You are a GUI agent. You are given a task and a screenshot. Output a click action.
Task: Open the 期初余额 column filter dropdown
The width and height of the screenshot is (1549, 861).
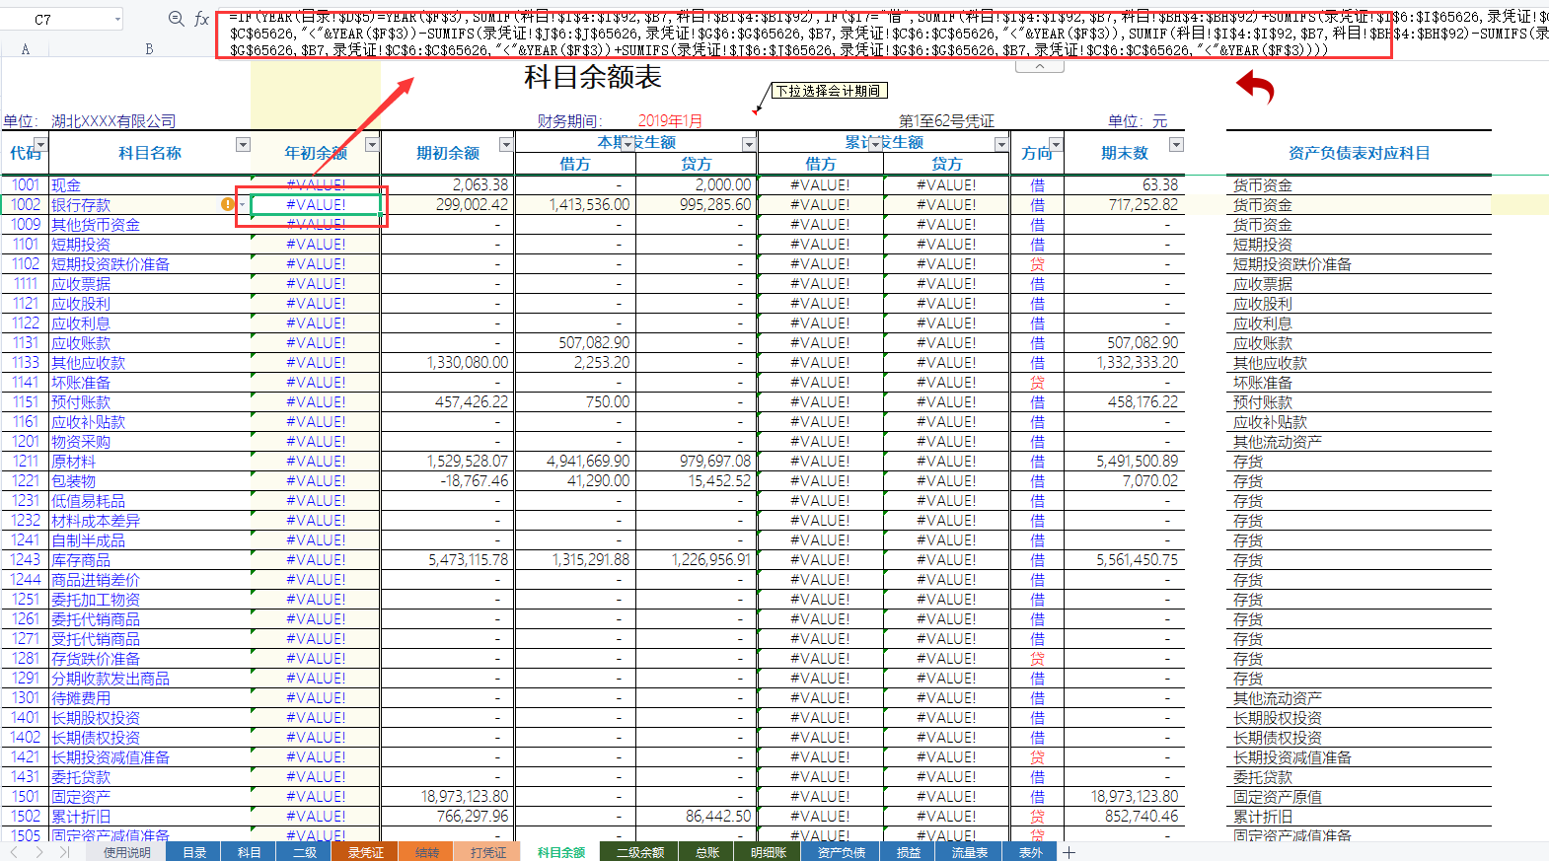(x=506, y=145)
